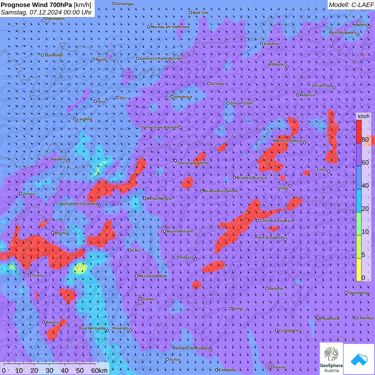Click the Bruneck/Brunico label
The width and height of the screenshot is (375, 375).
pyautogui.click(x=252, y=178)
